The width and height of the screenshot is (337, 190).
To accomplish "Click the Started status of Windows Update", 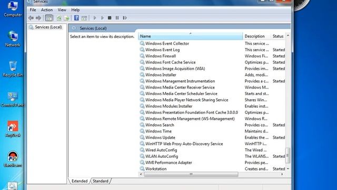I will 279,137.
